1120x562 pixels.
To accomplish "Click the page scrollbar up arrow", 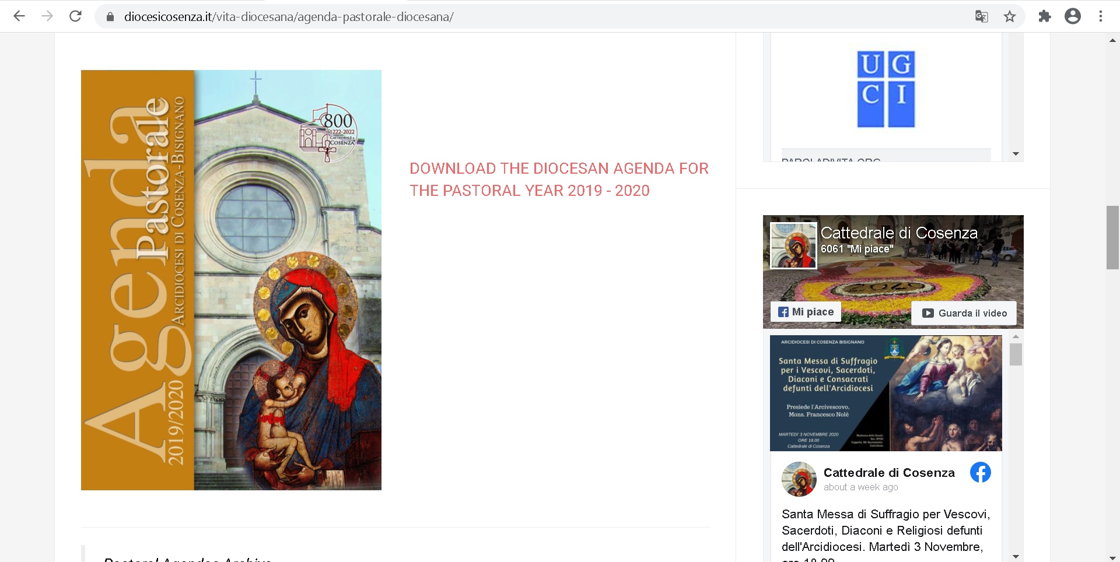I will [1112, 40].
